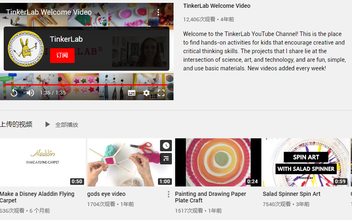Open the Aladdin Flying Carpet video thumbnail
The image size is (352, 220).
click(43, 162)
